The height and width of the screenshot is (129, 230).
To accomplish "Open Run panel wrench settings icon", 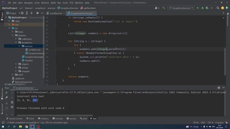I will coord(6,97).
